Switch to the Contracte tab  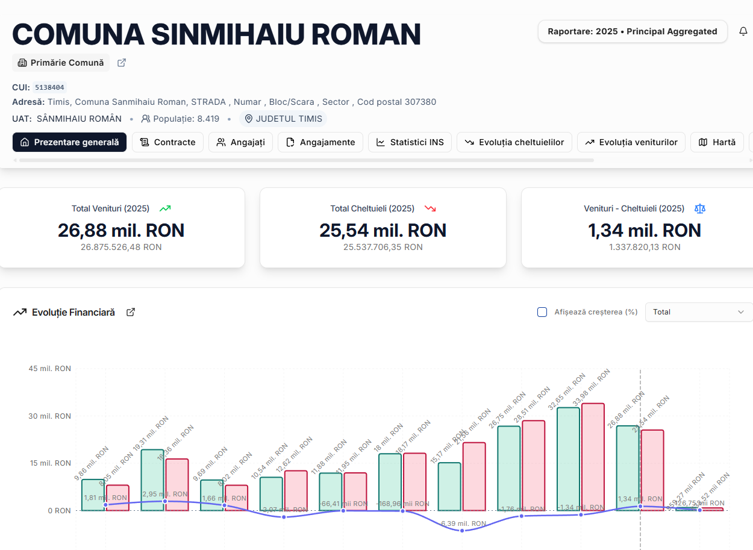[167, 142]
